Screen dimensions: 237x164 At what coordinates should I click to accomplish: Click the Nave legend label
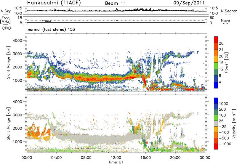pyautogui.click(x=225, y=20)
